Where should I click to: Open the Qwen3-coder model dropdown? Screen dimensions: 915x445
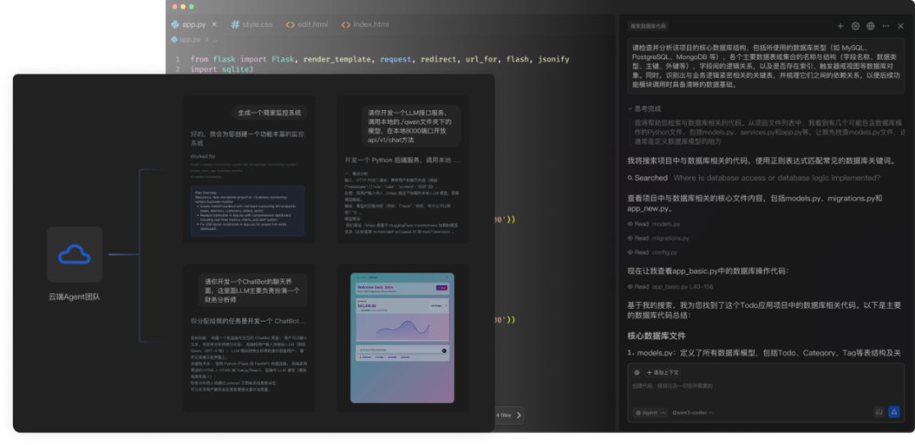point(693,412)
